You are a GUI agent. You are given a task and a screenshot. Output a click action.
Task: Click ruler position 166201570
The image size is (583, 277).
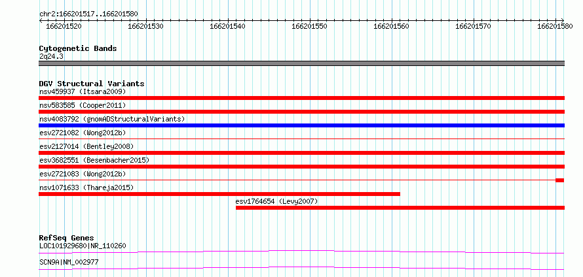pos(472,26)
